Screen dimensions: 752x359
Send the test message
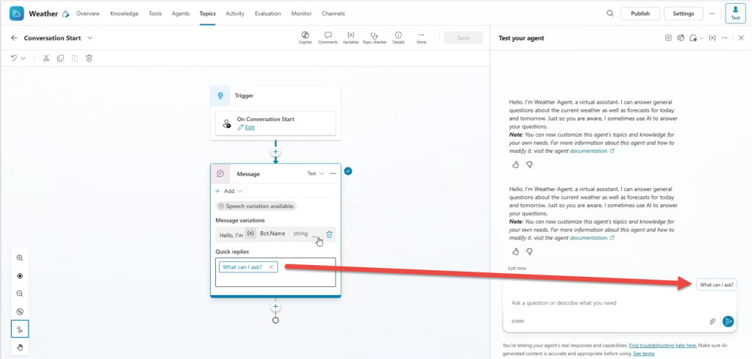point(728,321)
